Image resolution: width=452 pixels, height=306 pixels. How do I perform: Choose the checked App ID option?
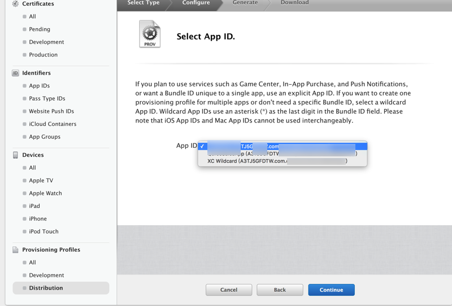(282, 146)
